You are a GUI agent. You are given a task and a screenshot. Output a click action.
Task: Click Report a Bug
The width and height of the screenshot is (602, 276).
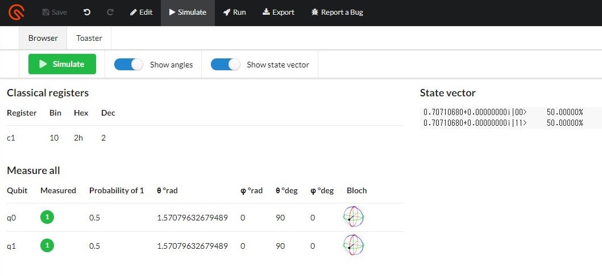point(337,12)
